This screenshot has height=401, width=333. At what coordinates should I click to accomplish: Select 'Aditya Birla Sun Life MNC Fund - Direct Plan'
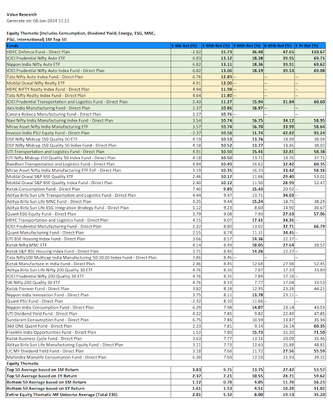(x=49, y=202)
